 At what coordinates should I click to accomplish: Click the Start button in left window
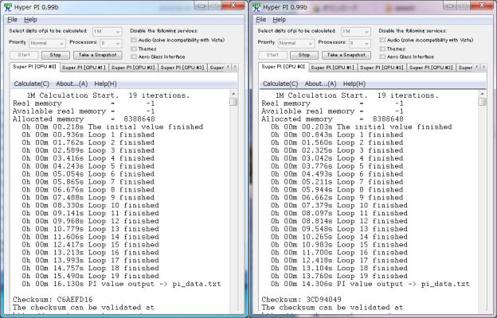24,55
